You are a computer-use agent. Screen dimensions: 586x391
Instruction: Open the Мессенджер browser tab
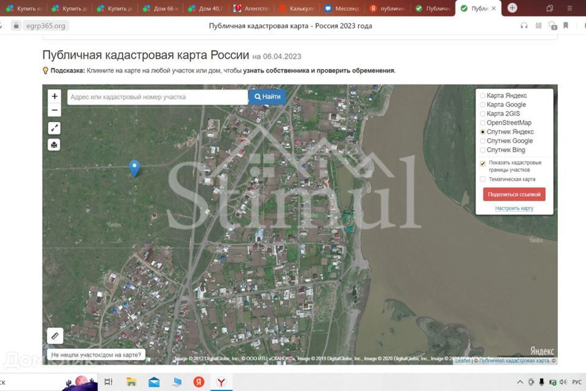pos(341,9)
